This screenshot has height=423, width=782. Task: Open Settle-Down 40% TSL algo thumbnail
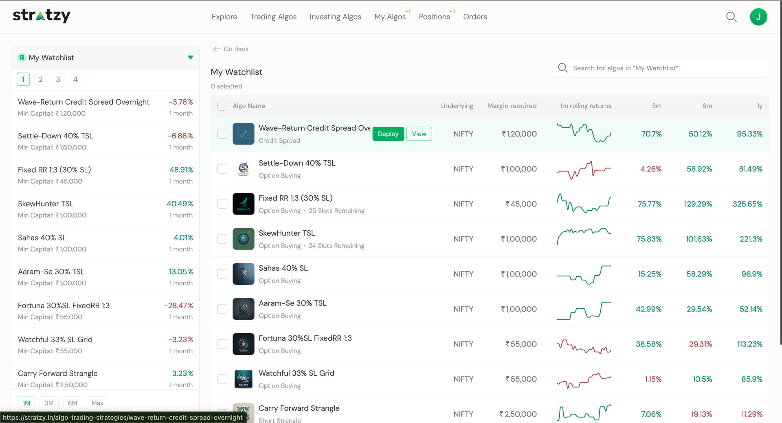coord(244,169)
